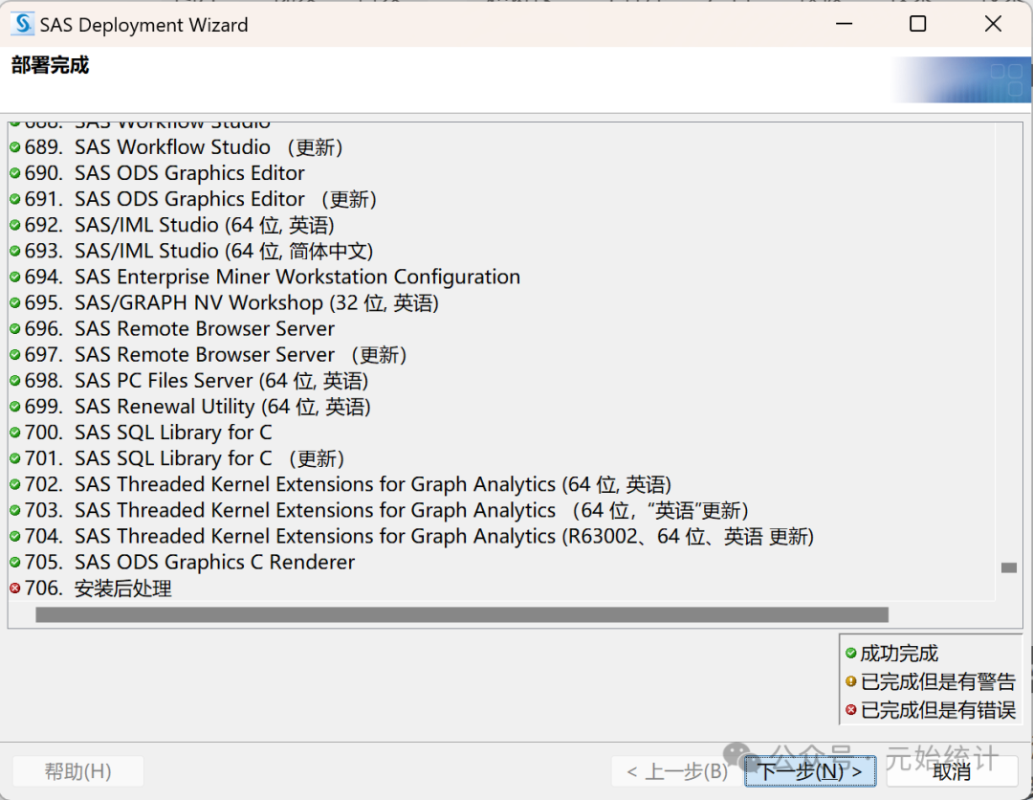Screen dimensions: 1033x800
Task: Select row 696 SAS Remote Browser Server
Action: pyautogui.click(x=172, y=329)
